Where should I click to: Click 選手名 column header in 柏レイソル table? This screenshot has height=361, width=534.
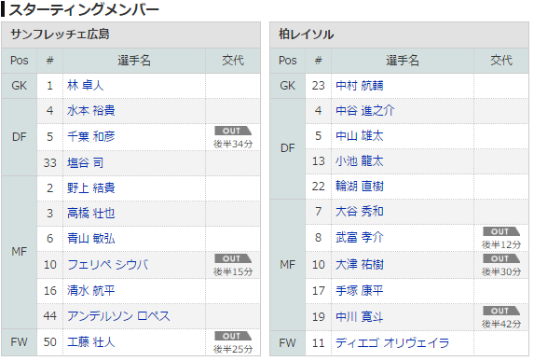[403, 61]
